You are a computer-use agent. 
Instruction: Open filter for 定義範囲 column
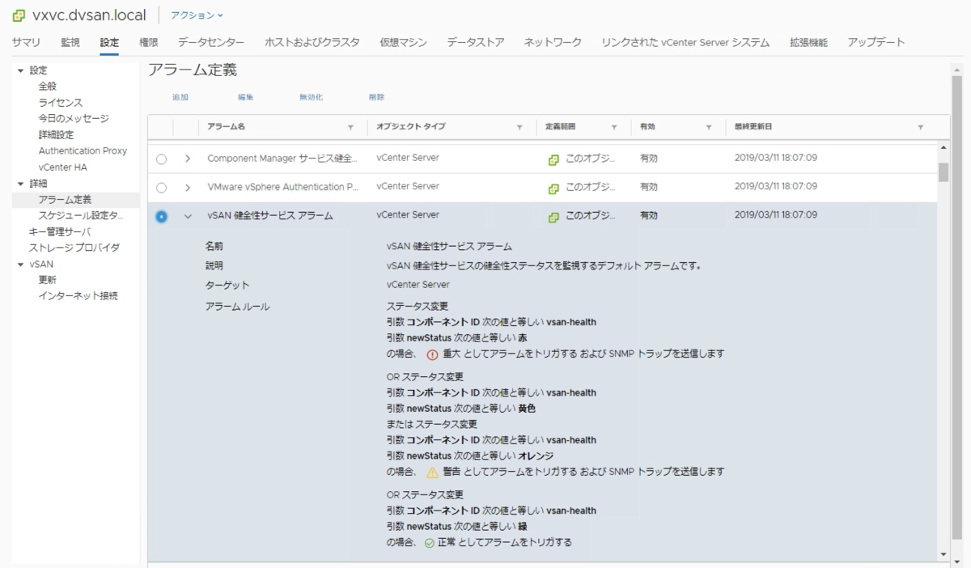click(614, 127)
